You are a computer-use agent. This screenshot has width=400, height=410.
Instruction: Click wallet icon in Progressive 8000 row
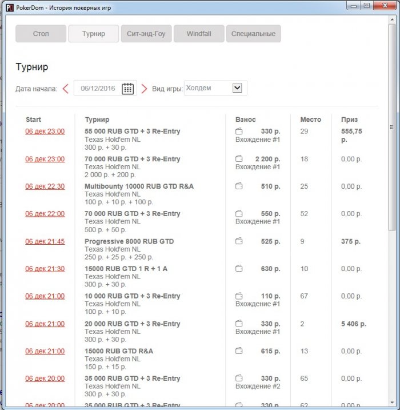coord(239,241)
